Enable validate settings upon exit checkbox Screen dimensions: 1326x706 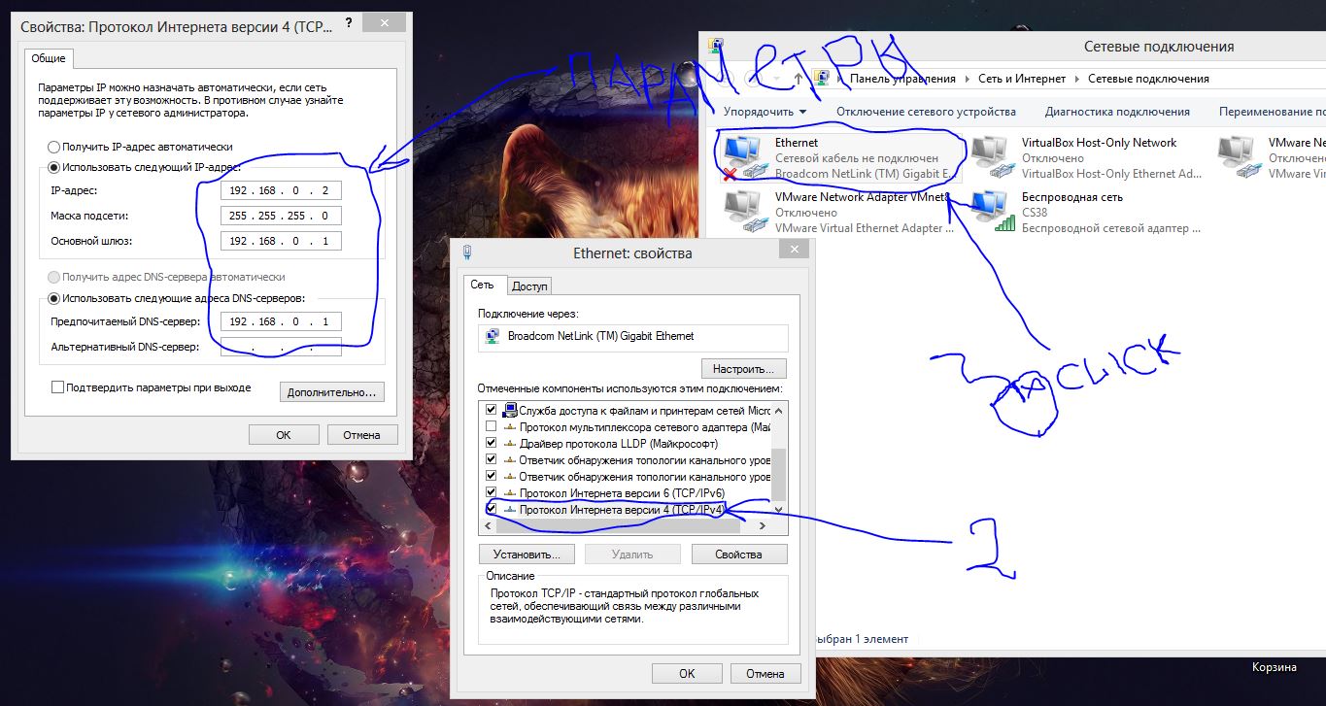click(58, 387)
